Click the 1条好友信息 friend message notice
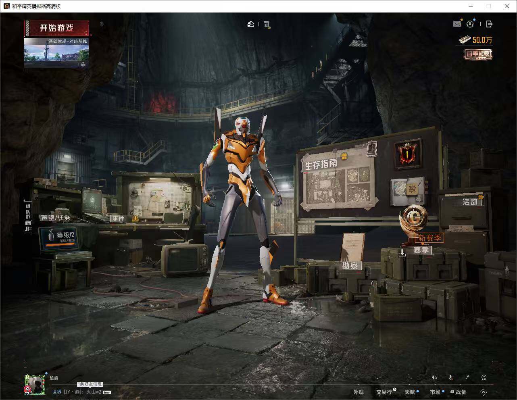This screenshot has width=517, height=400. coord(90,384)
